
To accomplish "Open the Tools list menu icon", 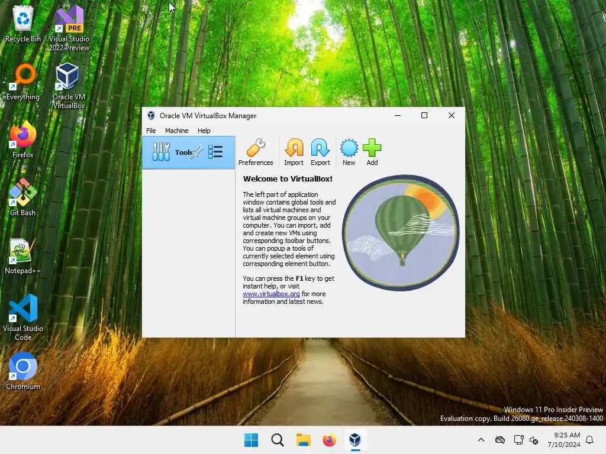I will click(215, 152).
